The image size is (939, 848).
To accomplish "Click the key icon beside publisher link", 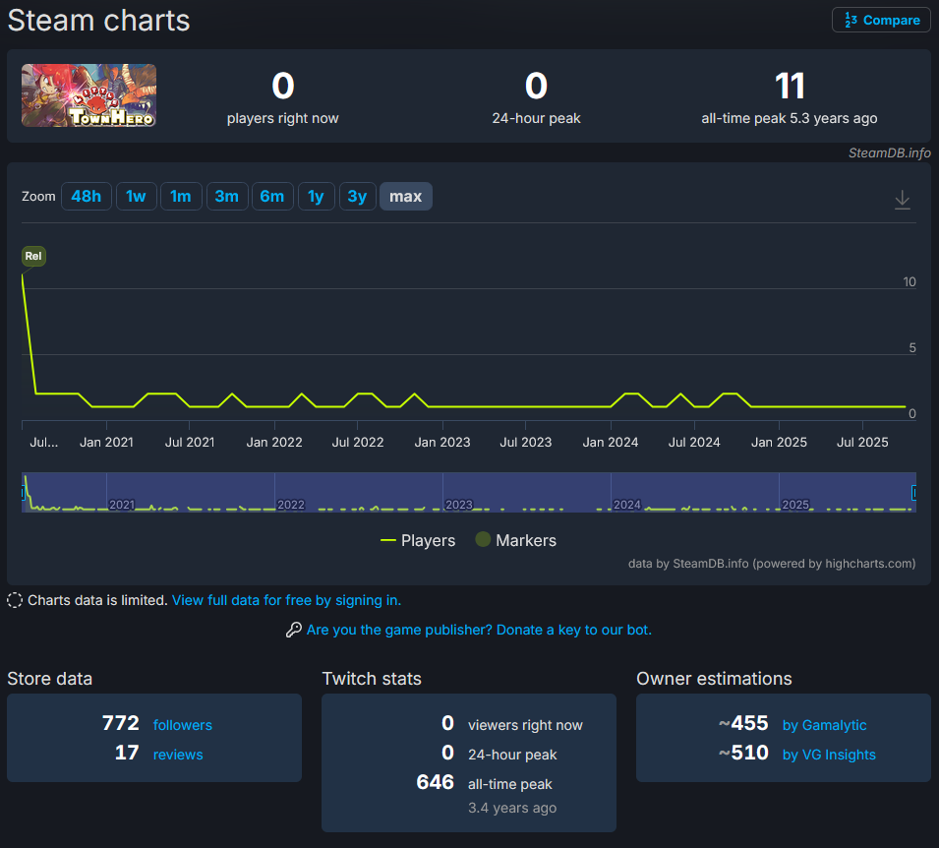I will (293, 630).
